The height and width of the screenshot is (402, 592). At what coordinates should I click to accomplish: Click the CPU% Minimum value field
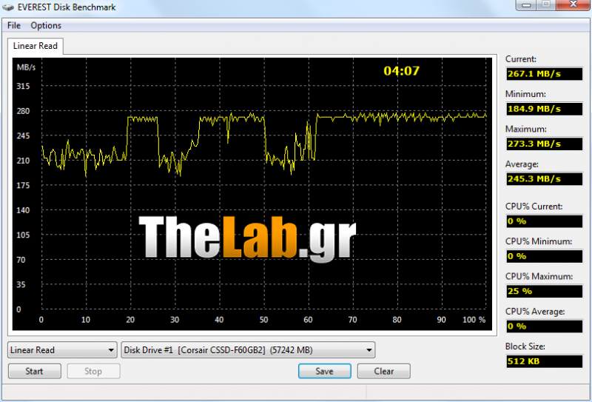pos(544,256)
